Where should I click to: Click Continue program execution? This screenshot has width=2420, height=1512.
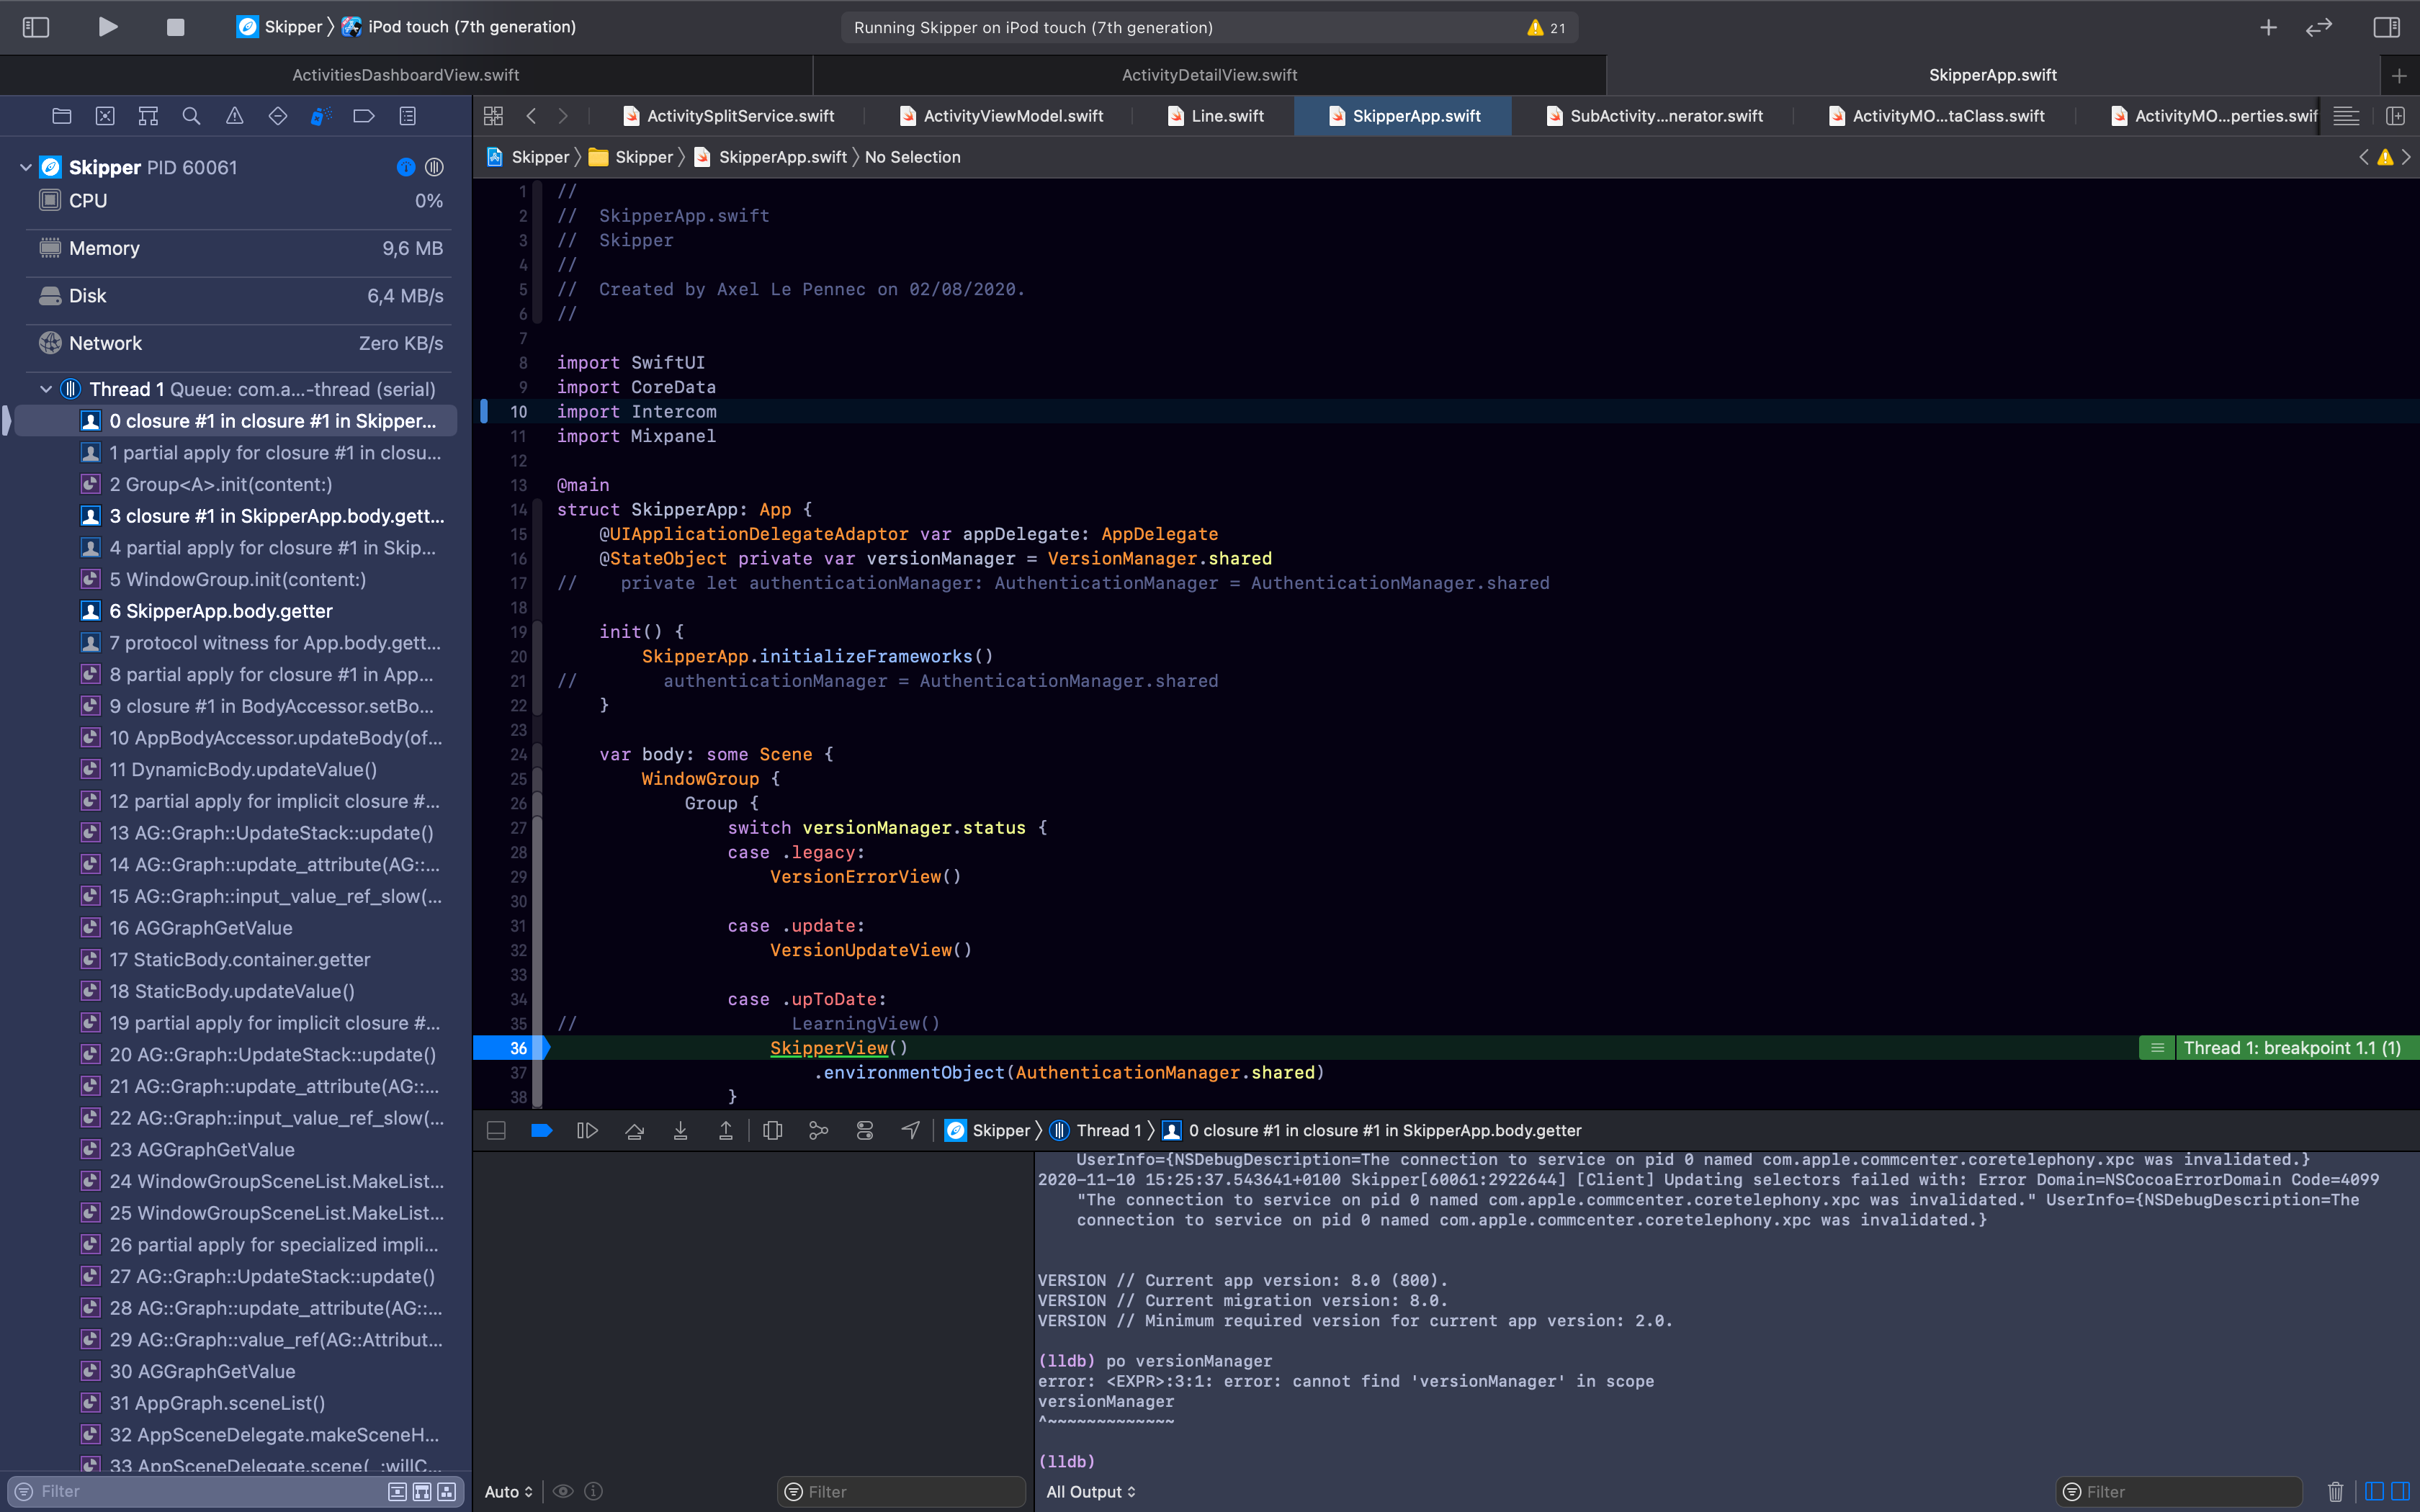[x=587, y=1131]
